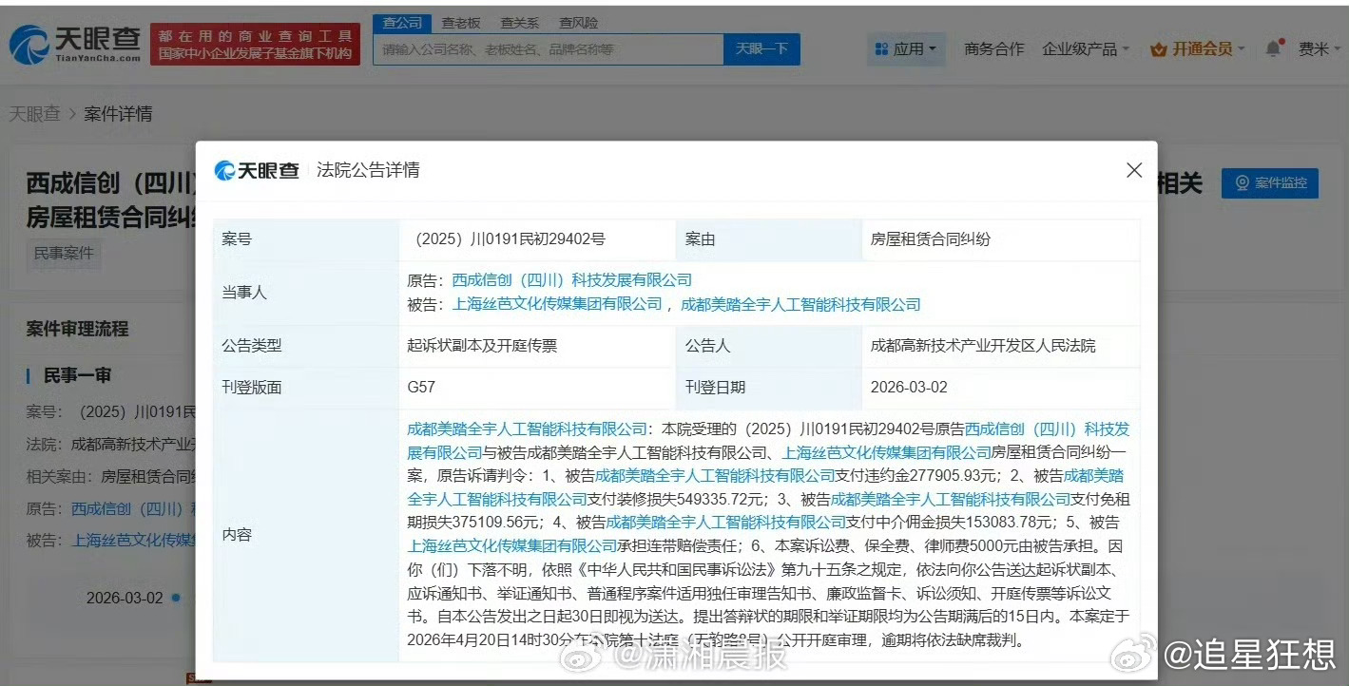Viewport: 1349px width, 686px height.
Task: Go to 天眼查 in the breadcrumb
Action: point(34,114)
